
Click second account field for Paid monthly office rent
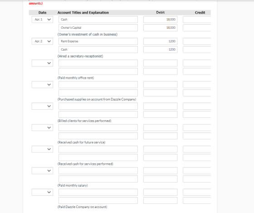[x=98, y=71]
